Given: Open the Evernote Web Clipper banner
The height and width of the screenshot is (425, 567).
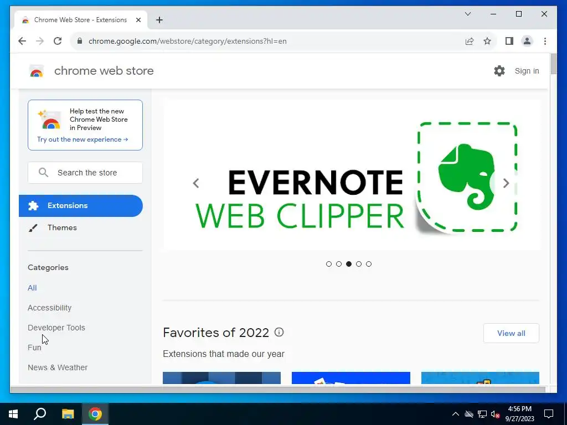Looking at the screenshot, I should coord(352,174).
